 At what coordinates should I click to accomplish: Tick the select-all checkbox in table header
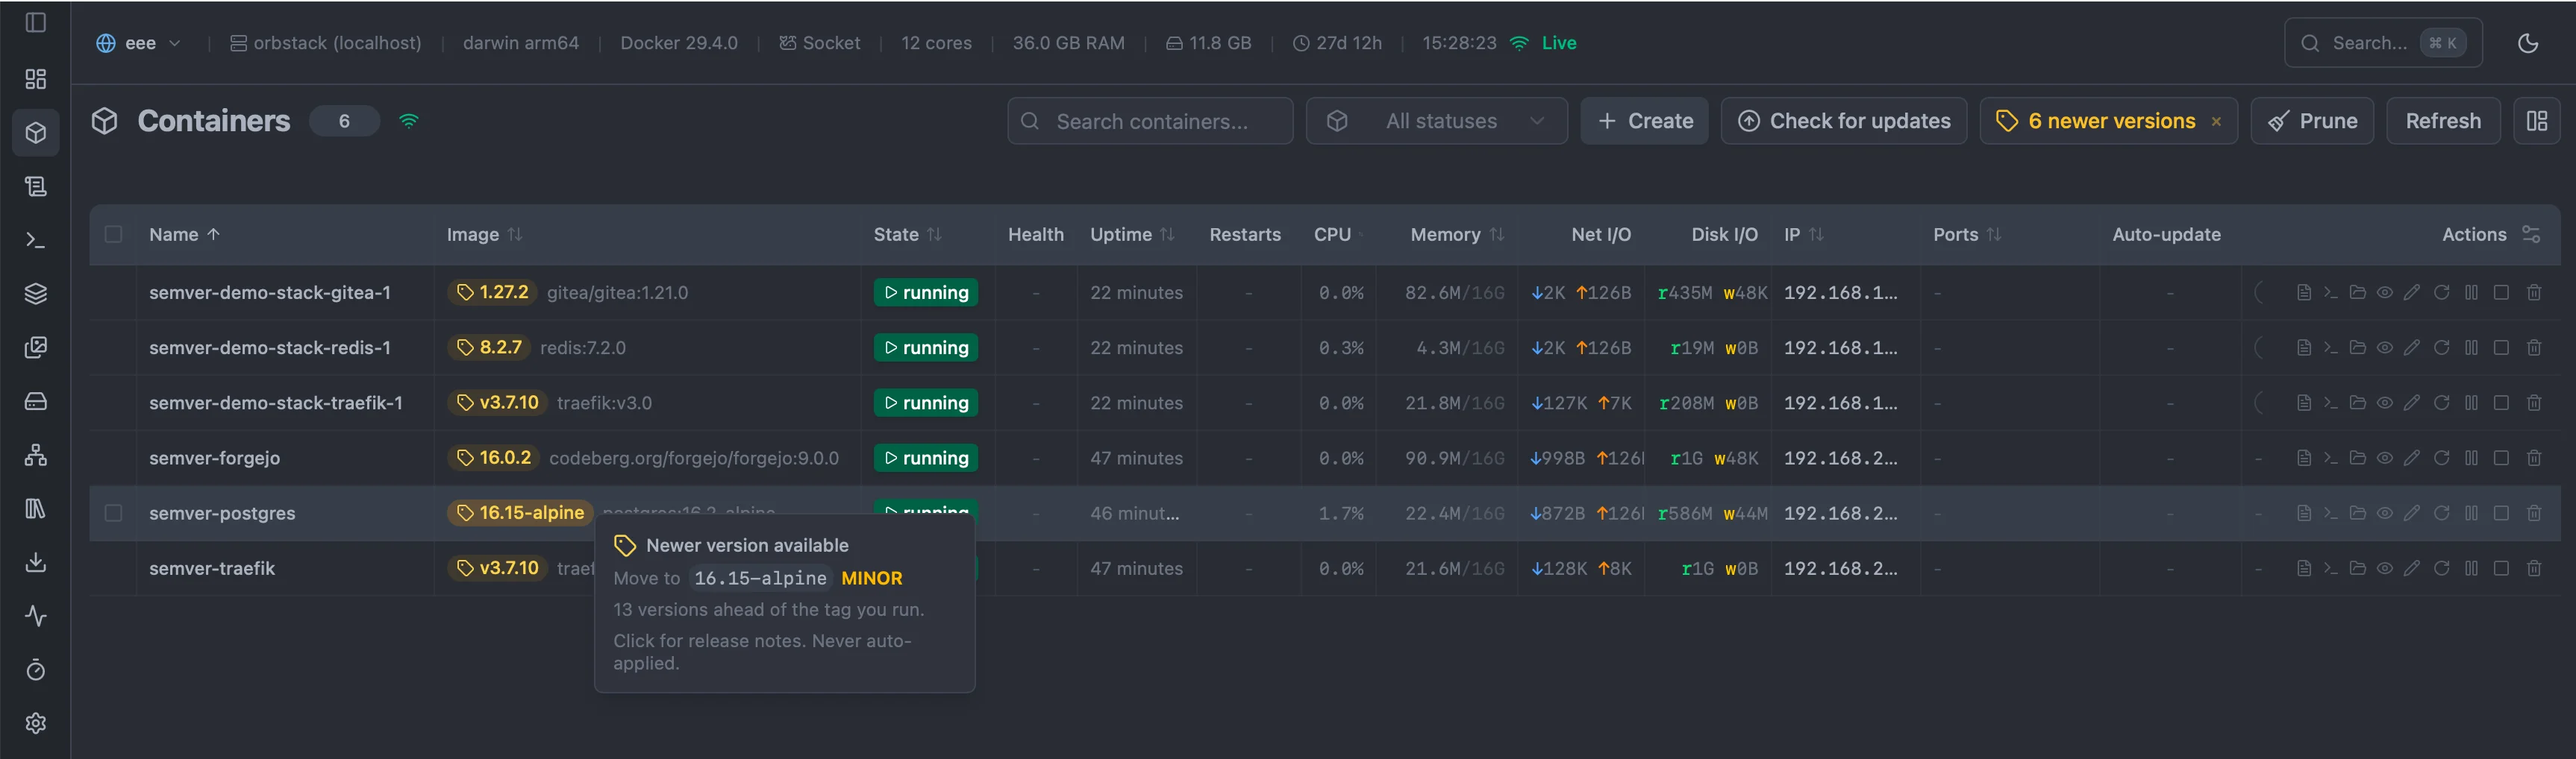pos(113,235)
